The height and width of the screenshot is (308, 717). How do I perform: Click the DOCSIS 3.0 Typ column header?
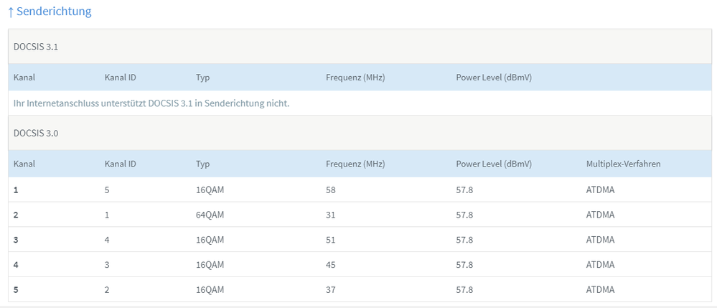point(202,164)
